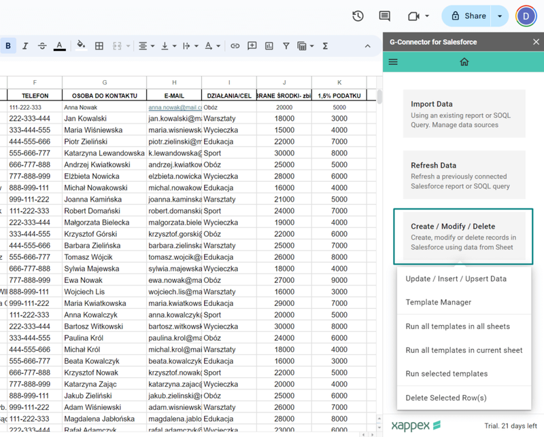Open the fill color picker
This screenshot has width=544, height=437.
pyautogui.click(x=81, y=45)
